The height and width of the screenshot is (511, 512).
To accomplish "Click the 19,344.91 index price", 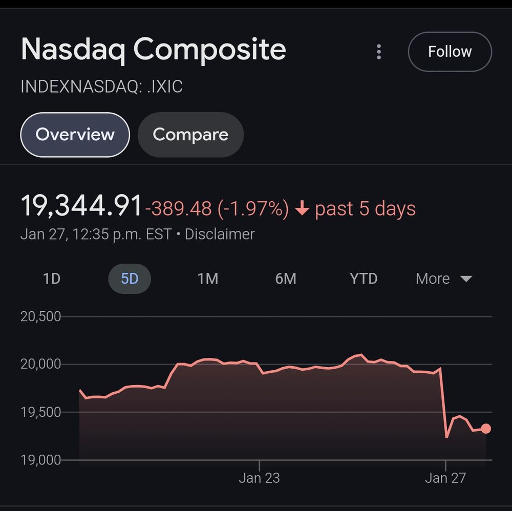I will (81, 206).
